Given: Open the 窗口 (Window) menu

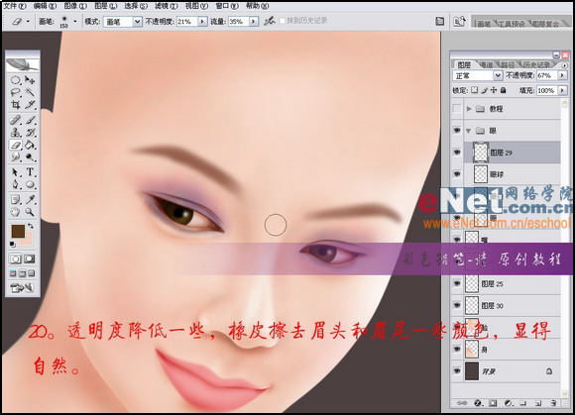Looking at the screenshot, I should coord(227,6).
